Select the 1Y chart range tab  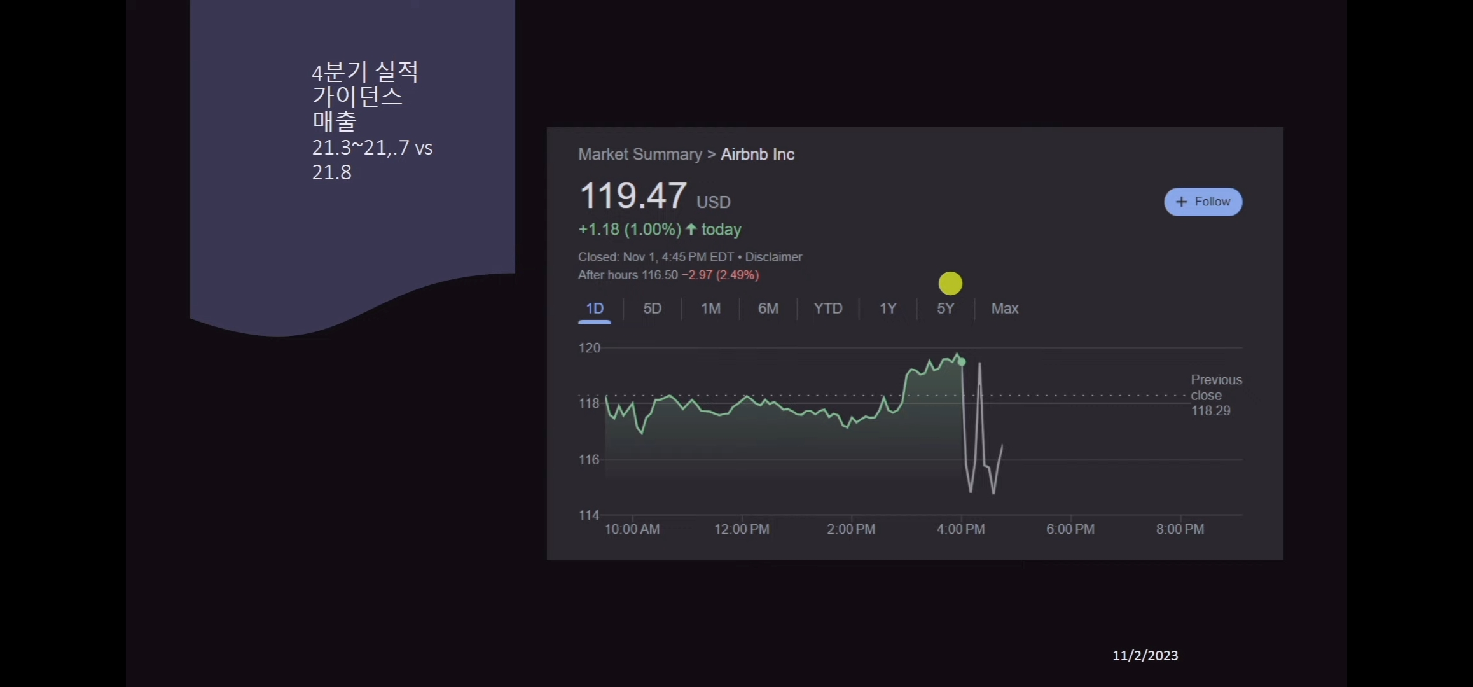click(887, 309)
